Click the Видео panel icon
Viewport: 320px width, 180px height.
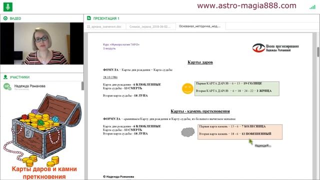pyautogui.click(x=5, y=18)
